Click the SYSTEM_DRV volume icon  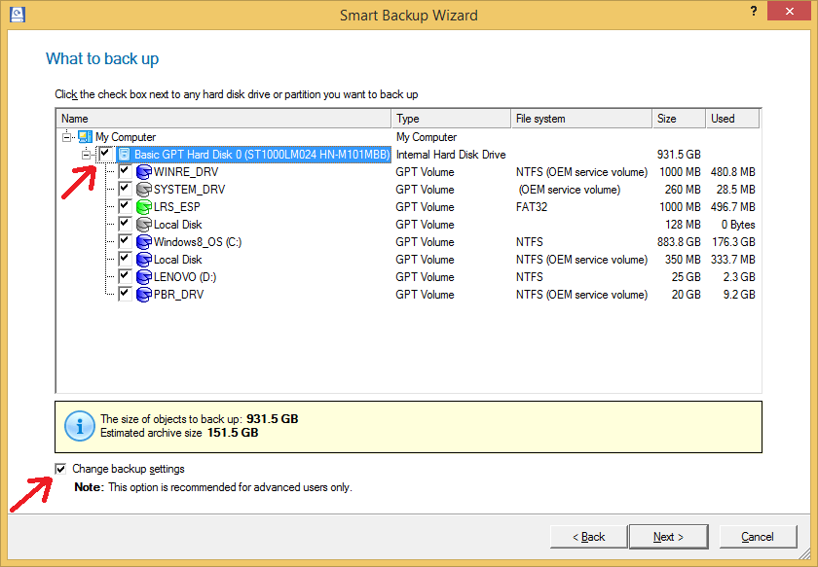[x=144, y=190]
